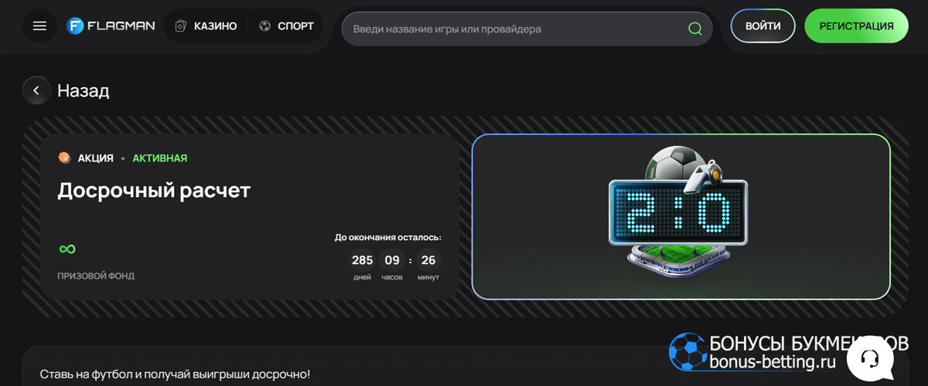Click the Призовой фонд label
928x386 pixels.
tap(96, 276)
